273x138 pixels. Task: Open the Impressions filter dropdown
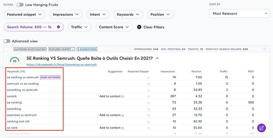[66, 14]
